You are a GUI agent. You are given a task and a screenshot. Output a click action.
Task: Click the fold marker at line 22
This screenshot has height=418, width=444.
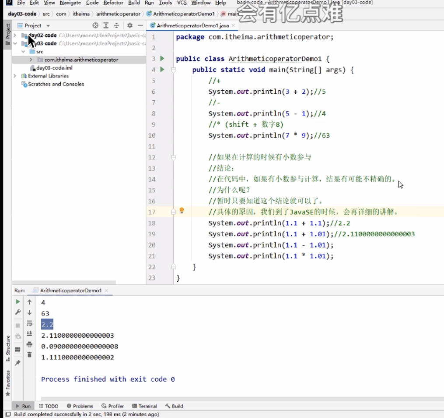tap(174, 266)
